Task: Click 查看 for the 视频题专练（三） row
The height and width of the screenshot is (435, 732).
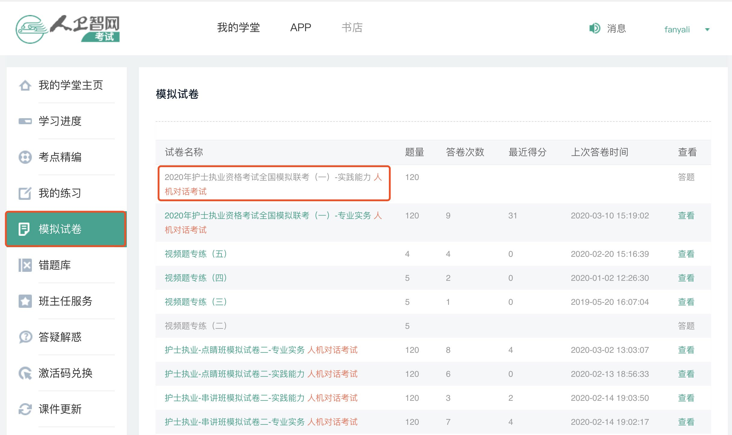Action: [x=686, y=302]
